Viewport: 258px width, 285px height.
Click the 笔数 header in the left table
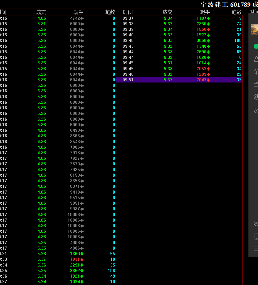[x=110, y=12]
